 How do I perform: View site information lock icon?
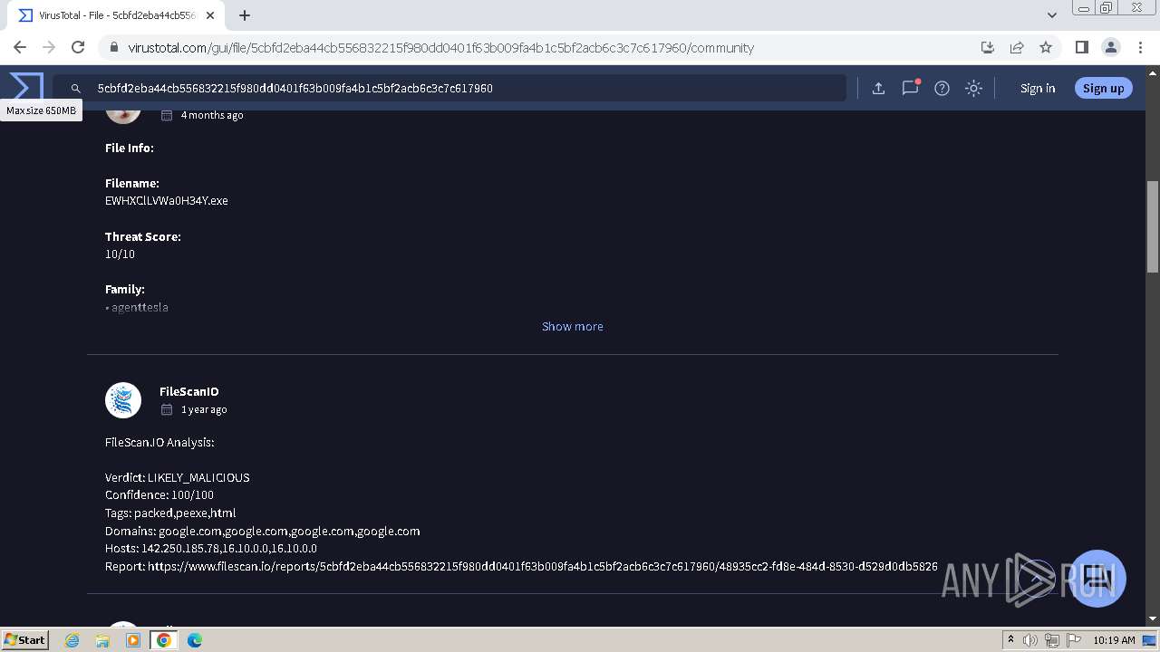pos(114,48)
